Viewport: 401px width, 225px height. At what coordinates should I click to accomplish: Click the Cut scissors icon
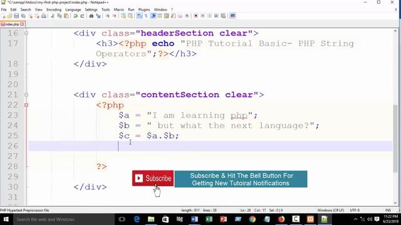point(53,16)
